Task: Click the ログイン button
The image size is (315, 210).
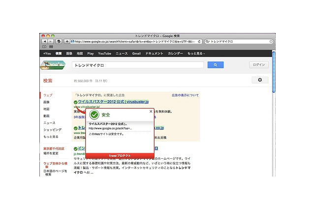Action: coord(259,65)
